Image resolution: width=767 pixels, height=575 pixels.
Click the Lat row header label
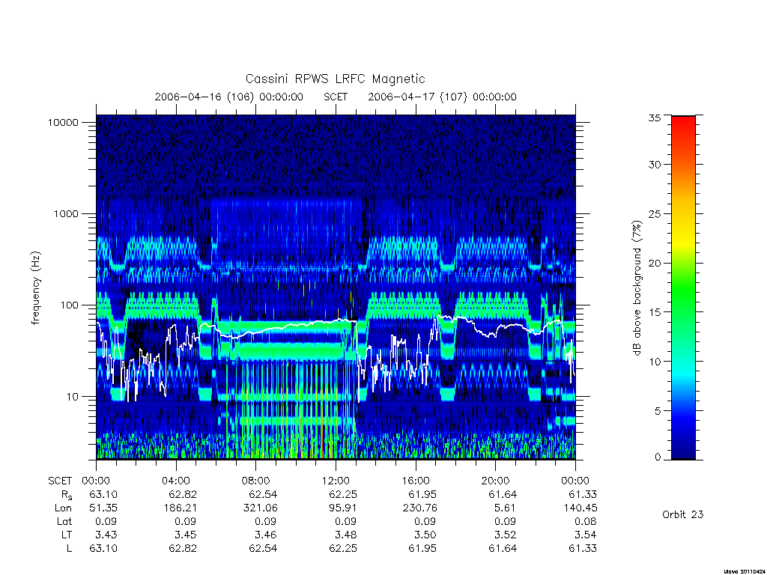(x=64, y=522)
